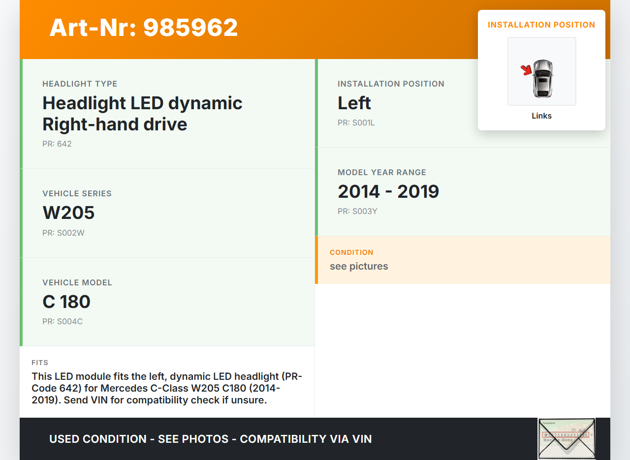Click the PR: S002W code
Viewport: 630px width, 460px height.
coord(63,233)
